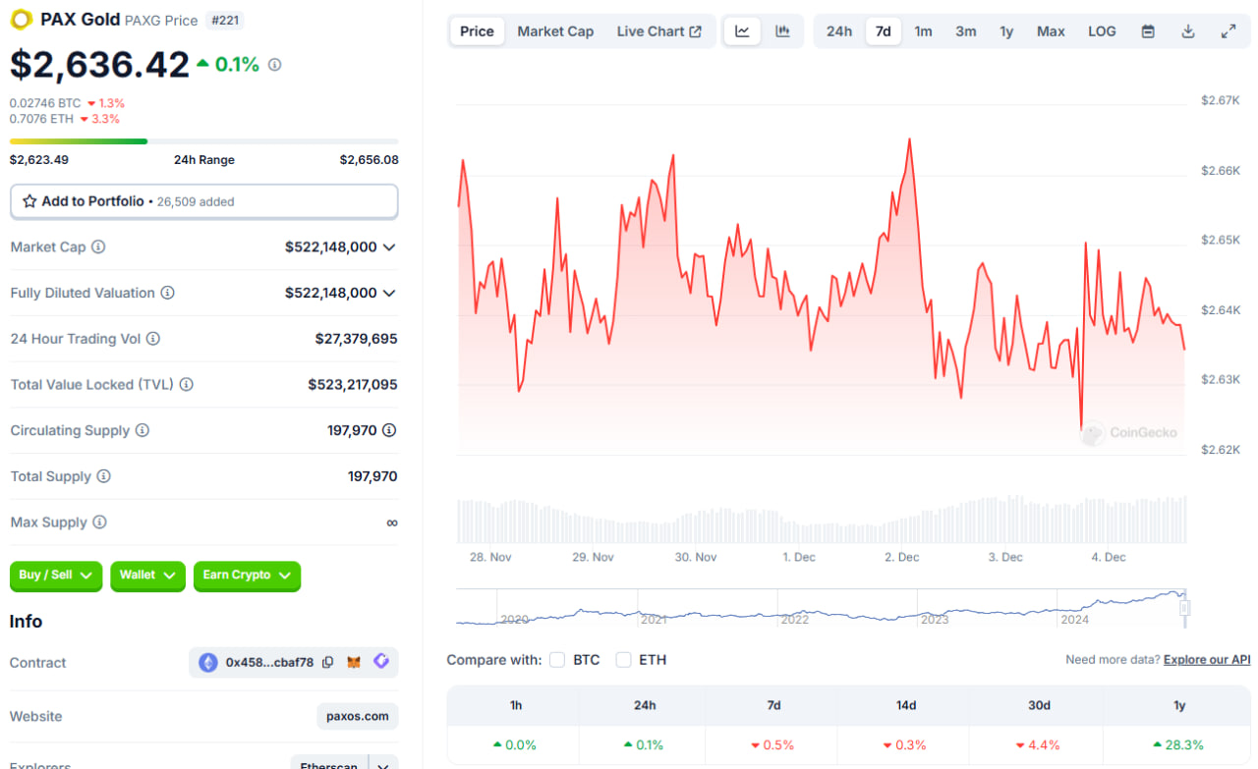
Task: Click the $27,379,695 trading volume value
Action: click(357, 339)
